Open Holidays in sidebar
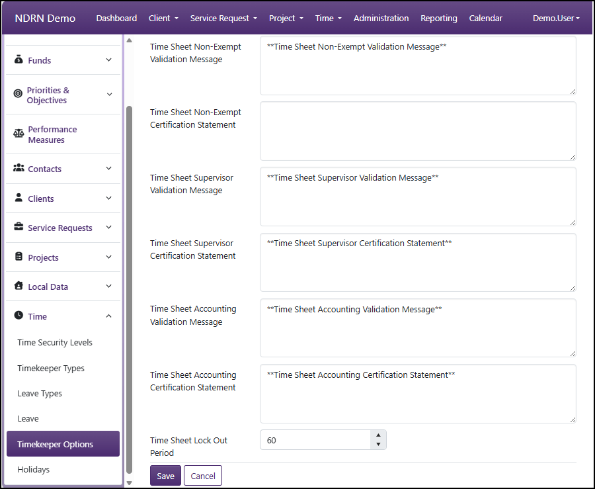Screen dimensions: 595x489 click(34, 469)
